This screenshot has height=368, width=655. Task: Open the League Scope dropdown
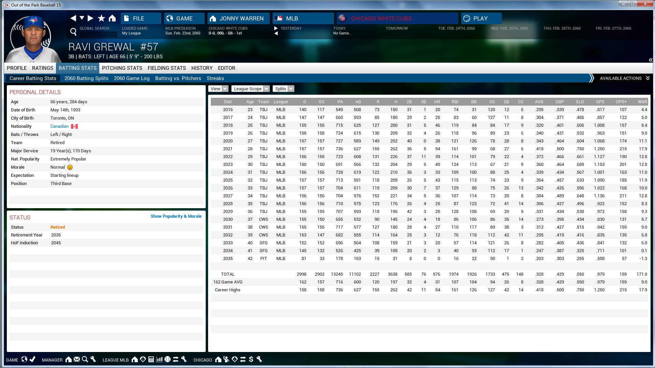pos(250,89)
